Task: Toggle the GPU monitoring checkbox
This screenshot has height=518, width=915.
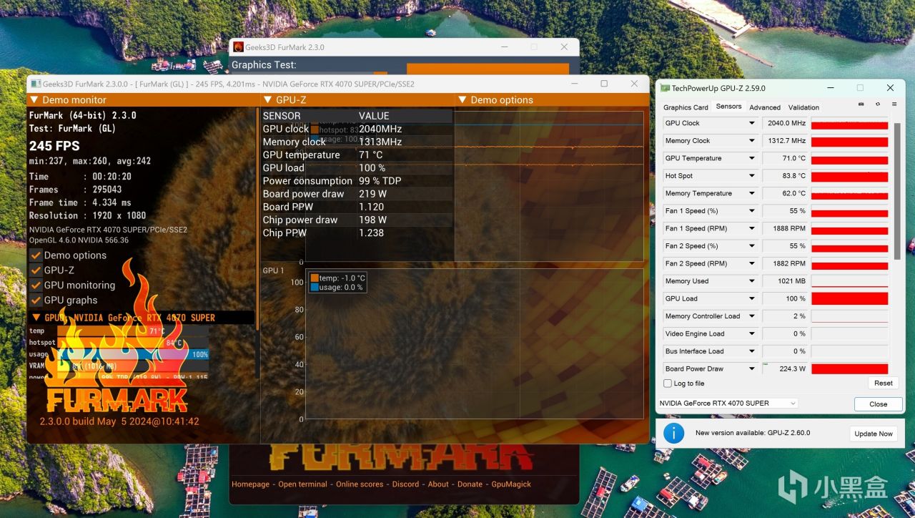Action: point(35,285)
